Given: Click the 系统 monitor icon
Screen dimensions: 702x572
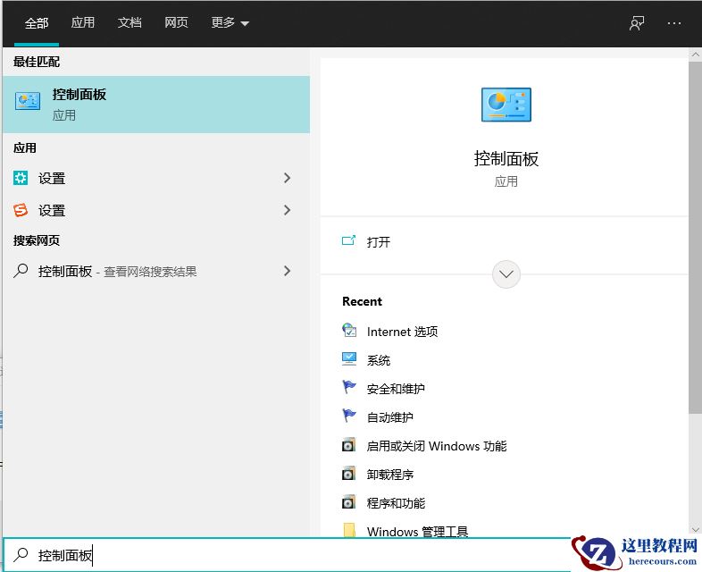Looking at the screenshot, I should [x=349, y=359].
